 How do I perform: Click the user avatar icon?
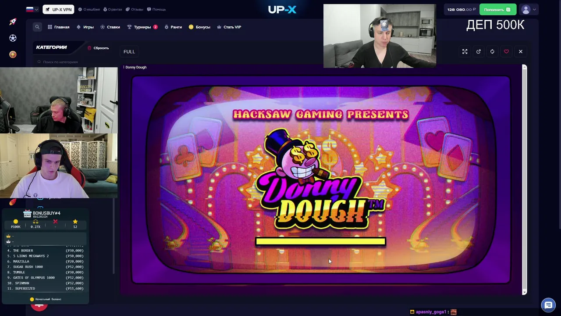[526, 9]
